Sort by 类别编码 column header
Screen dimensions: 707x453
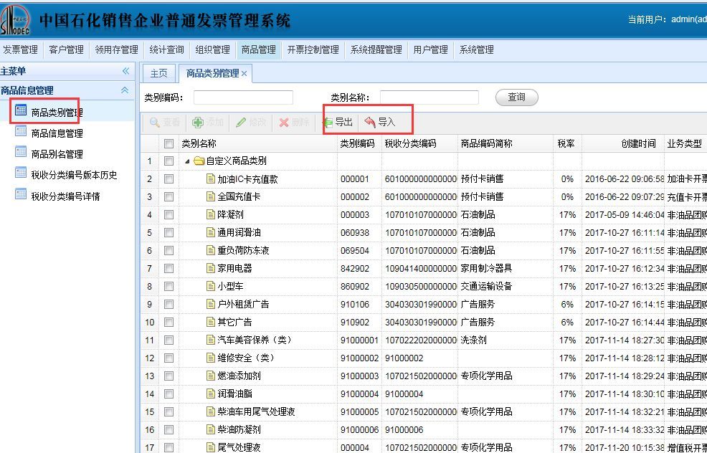tap(359, 144)
